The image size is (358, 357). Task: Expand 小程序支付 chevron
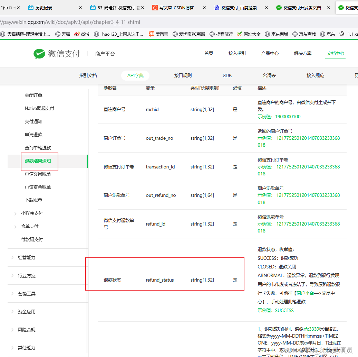pyautogui.click(x=15, y=213)
